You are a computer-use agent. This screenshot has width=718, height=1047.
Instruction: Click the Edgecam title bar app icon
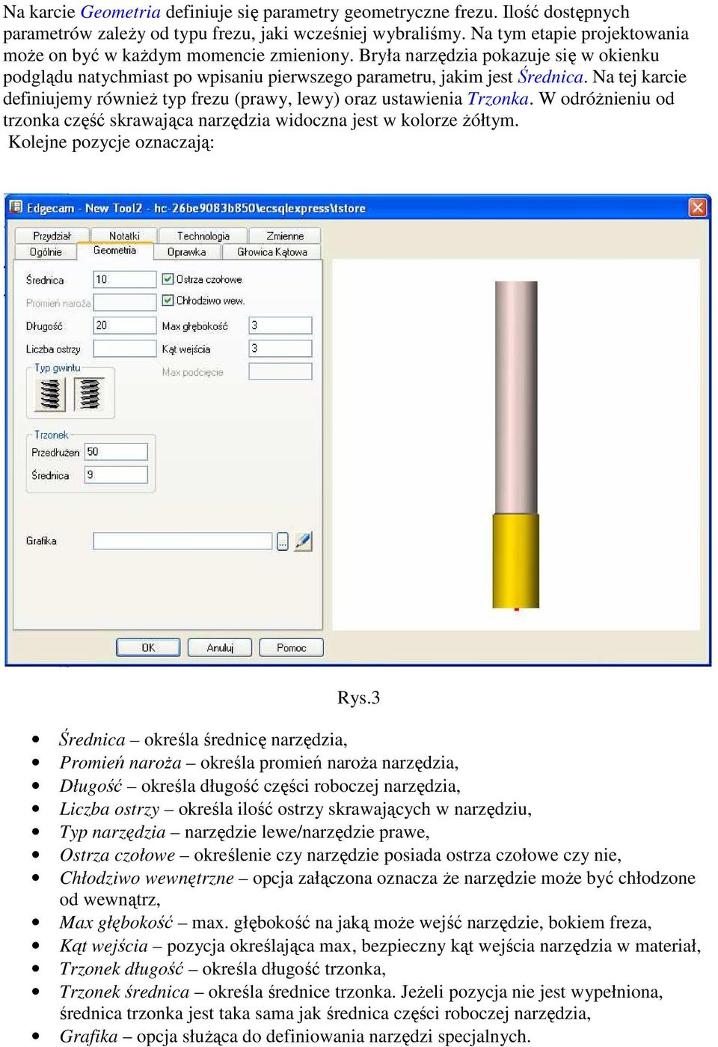pos(15,207)
